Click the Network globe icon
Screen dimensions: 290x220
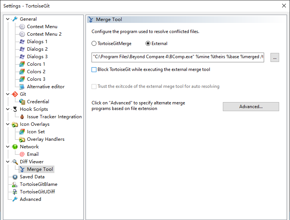15,147
